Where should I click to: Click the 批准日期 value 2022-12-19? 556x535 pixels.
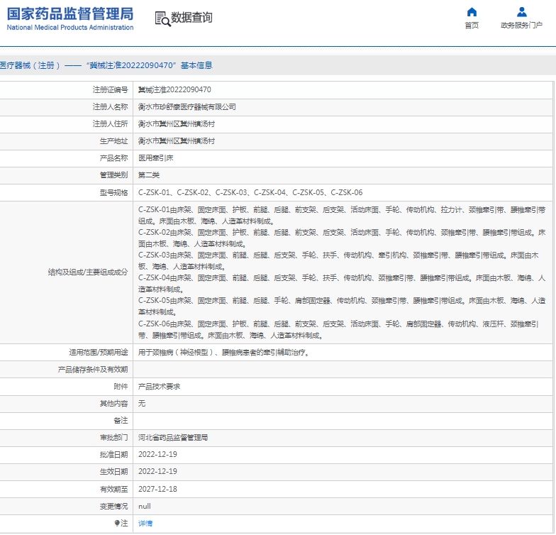(x=157, y=454)
